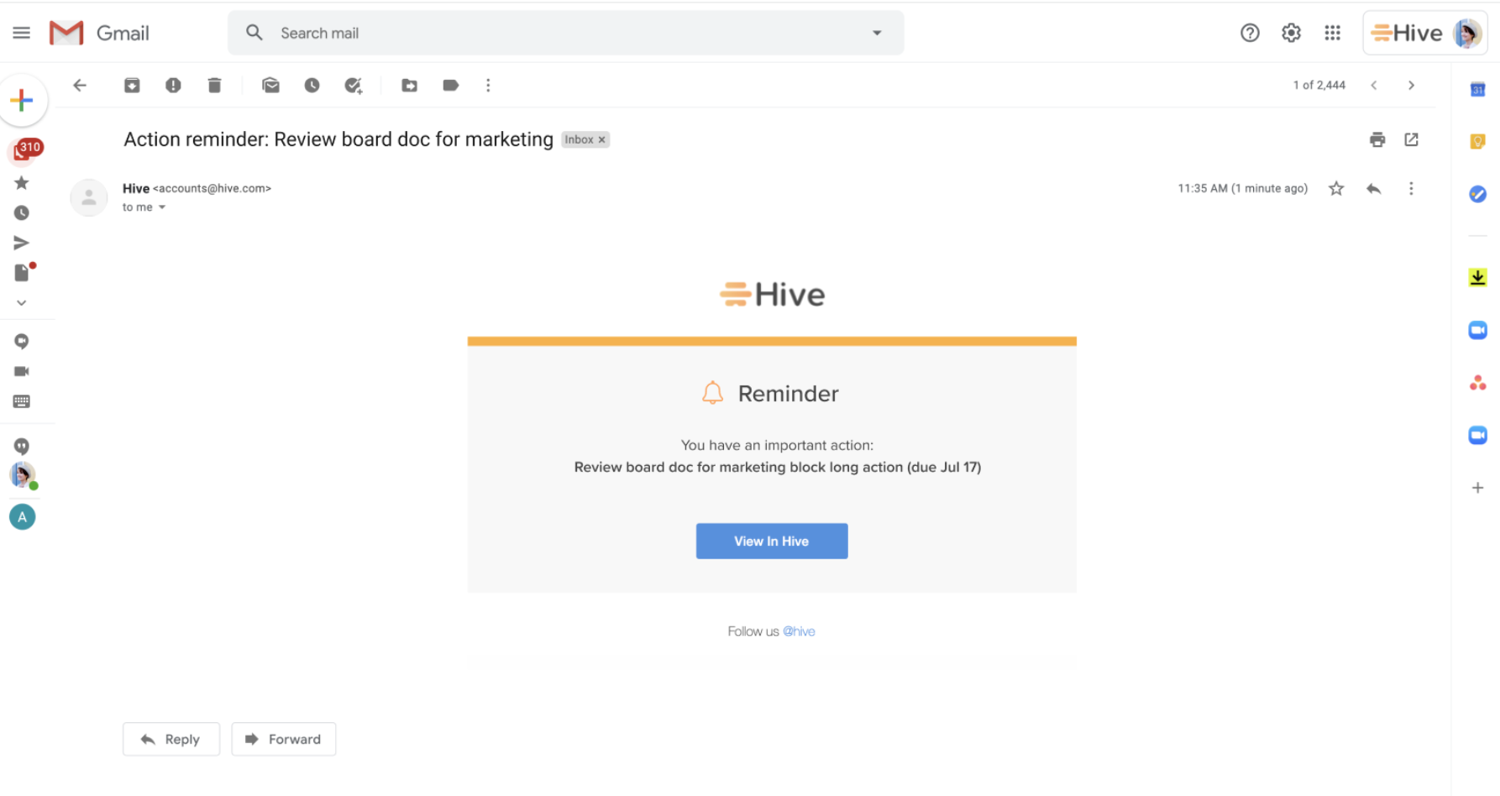
Task: Mark the email as unread
Action: 270,85
